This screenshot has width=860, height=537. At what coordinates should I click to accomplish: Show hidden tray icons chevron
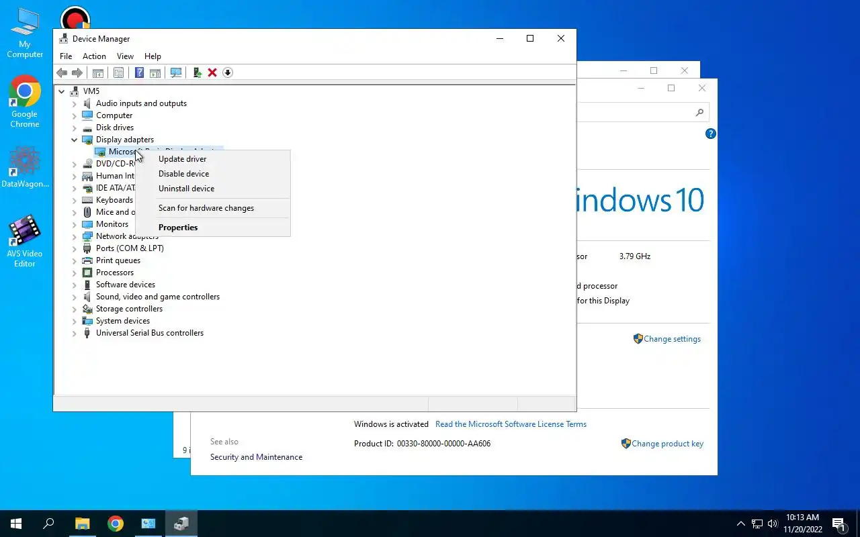(x=741, y=524)
